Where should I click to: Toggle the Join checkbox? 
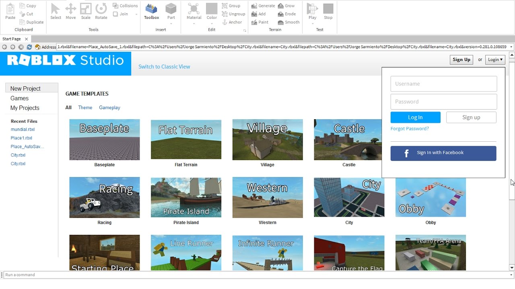tap(115, 14)
